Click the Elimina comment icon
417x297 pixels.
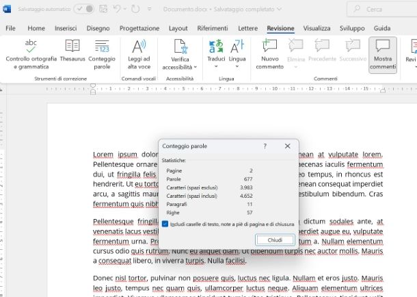point(296,46)
